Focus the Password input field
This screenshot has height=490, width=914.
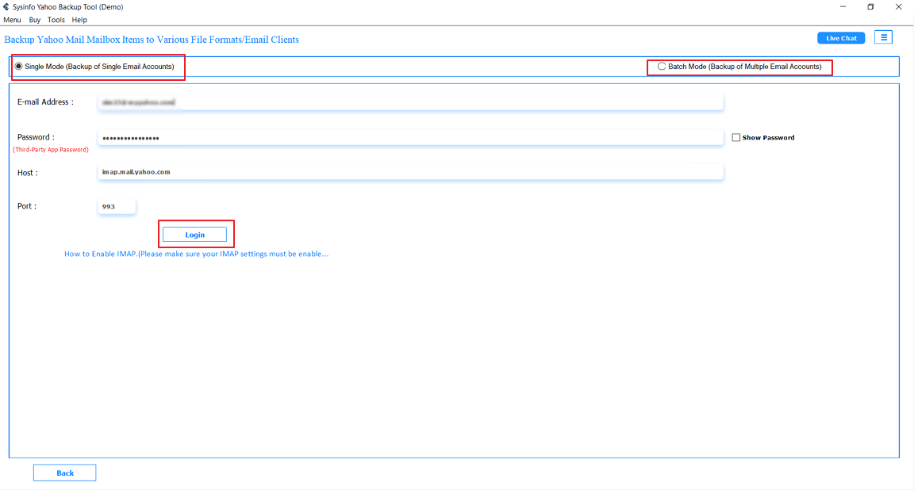(410, 138)
